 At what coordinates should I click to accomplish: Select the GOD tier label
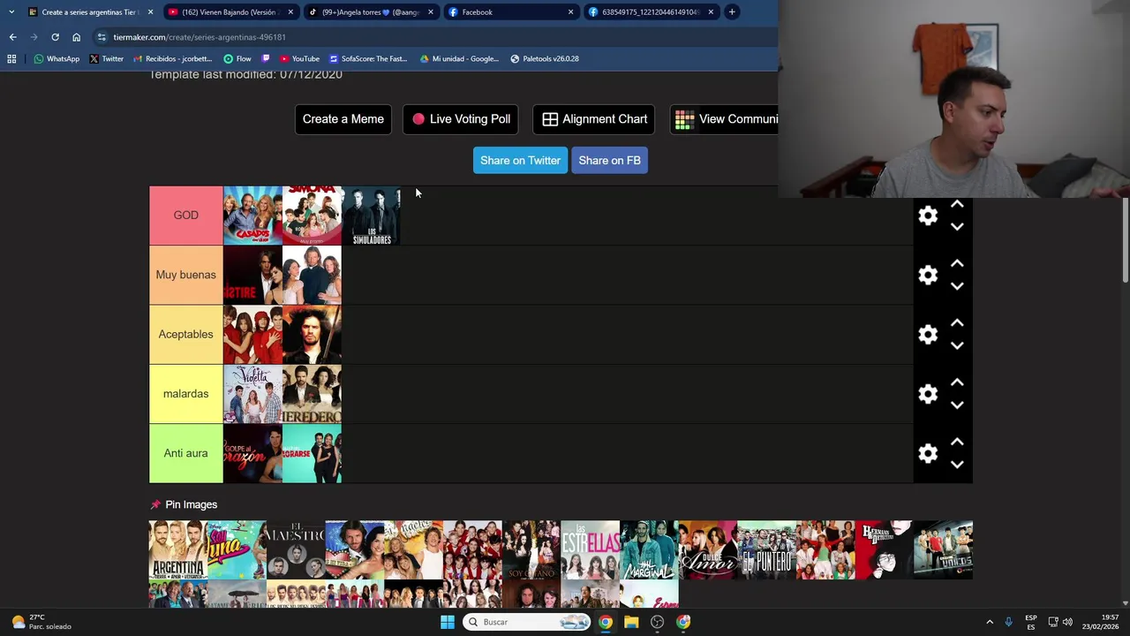pos(185,216)
